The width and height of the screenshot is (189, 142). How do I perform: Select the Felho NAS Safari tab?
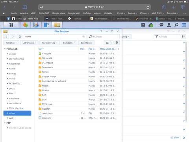(33, 19)
